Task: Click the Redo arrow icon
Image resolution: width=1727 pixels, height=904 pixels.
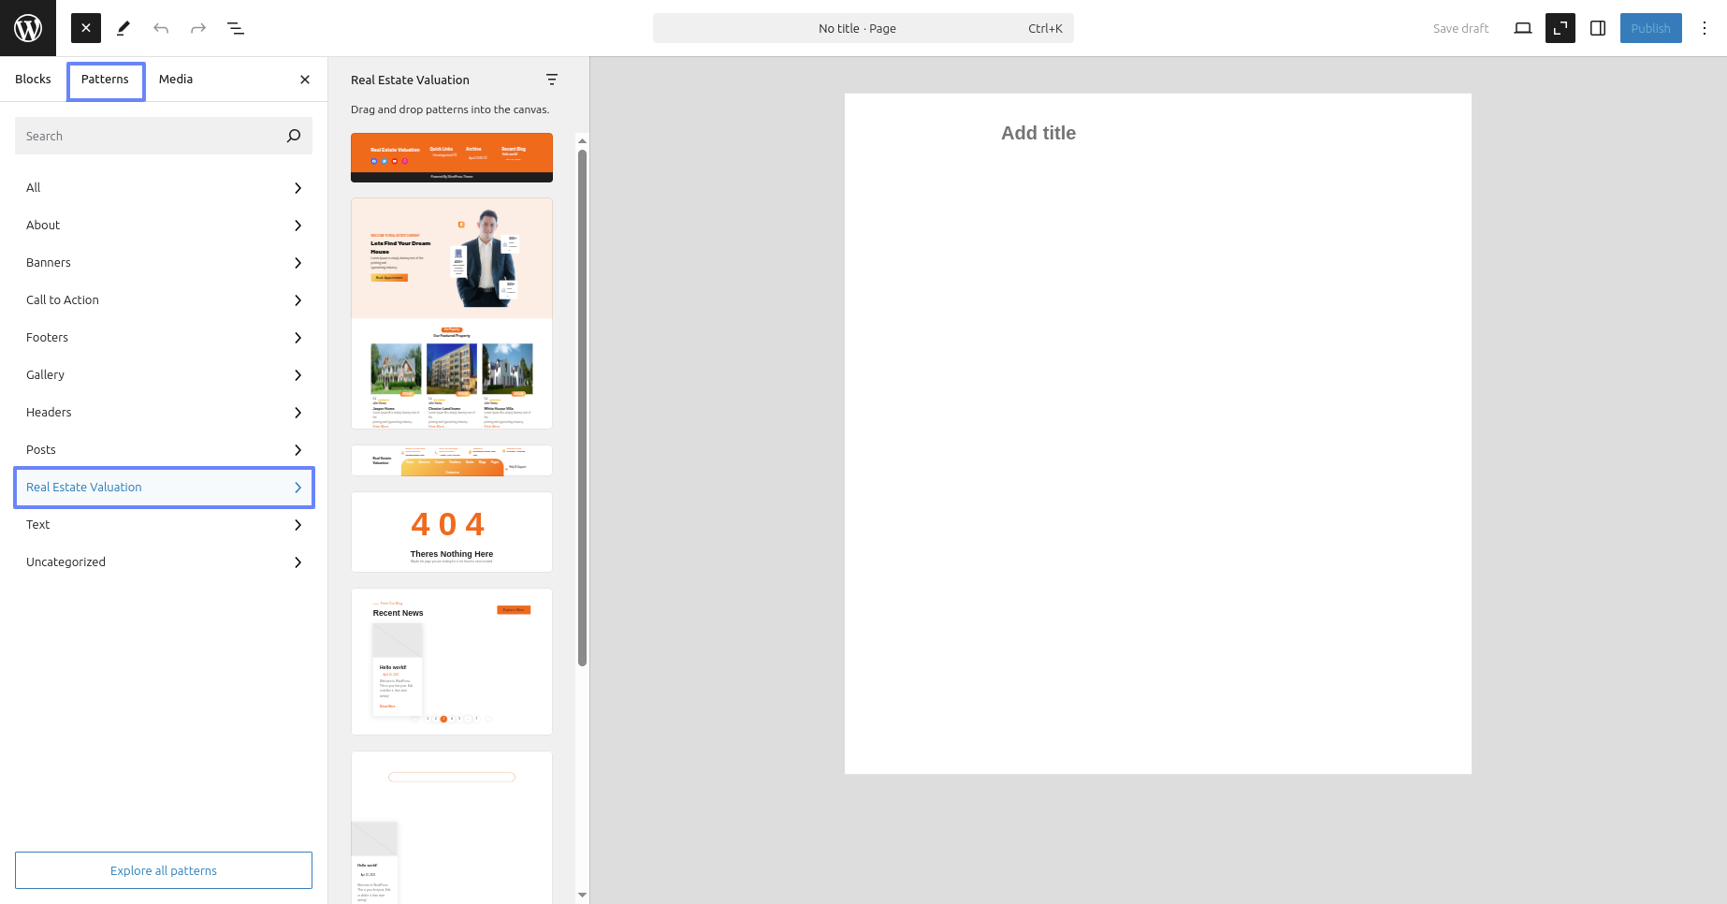Action: 198,28
